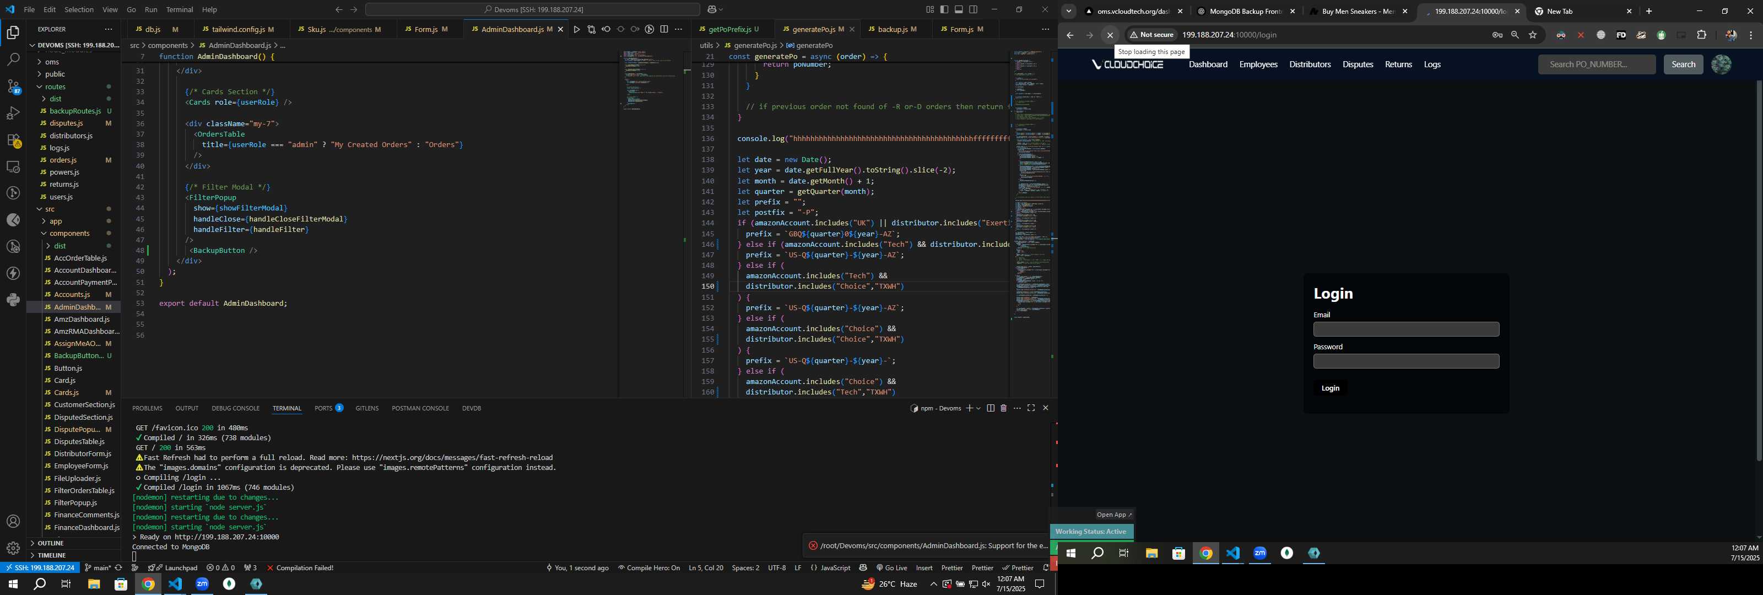Click the Search PO_NUMBER input field

click(x=1596, y=64)
